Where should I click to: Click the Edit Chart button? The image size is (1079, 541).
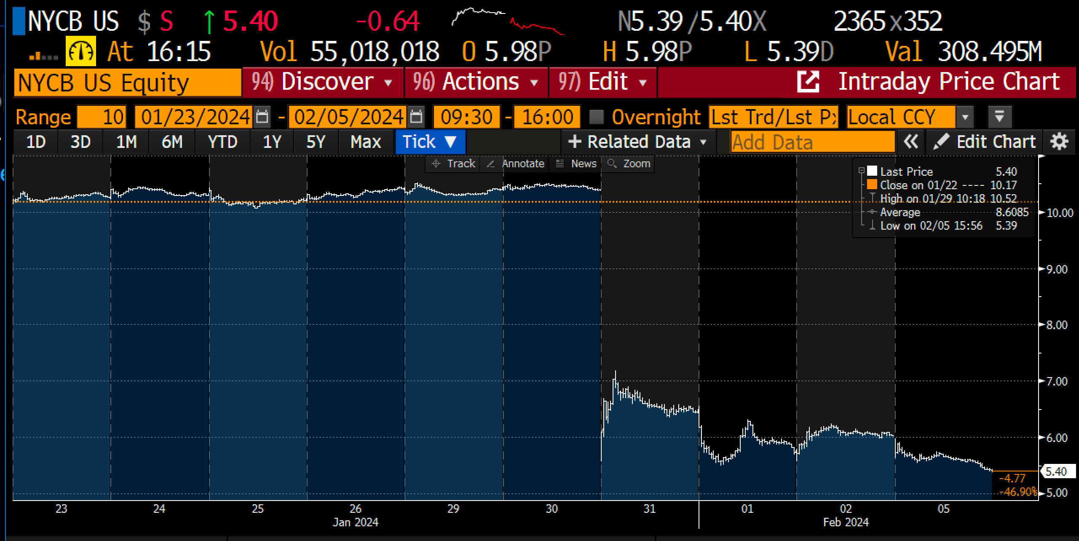[984, 142]
